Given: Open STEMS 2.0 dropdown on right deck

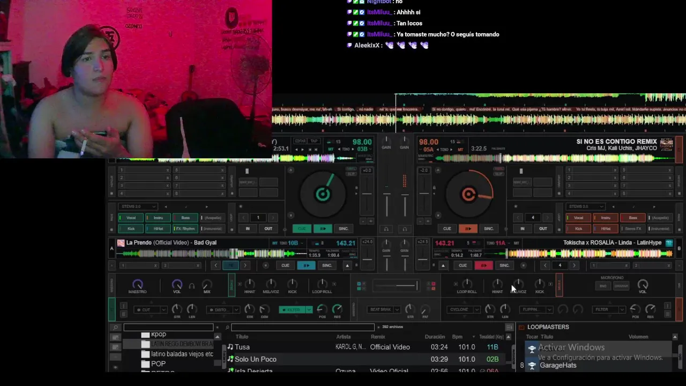Looking at the screenshot, I should tap(586, 206).
